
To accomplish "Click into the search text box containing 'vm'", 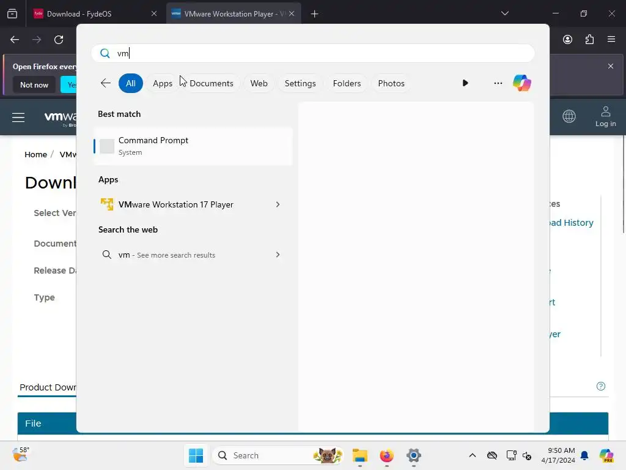I will tap(313, 53).
